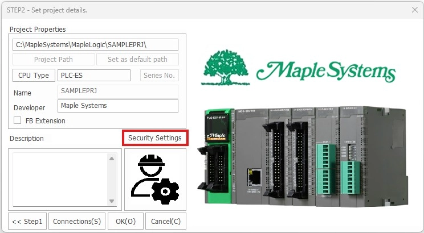Cancel the project setup dialog
This screenshot has width=424, height=233.
point(166,222)
